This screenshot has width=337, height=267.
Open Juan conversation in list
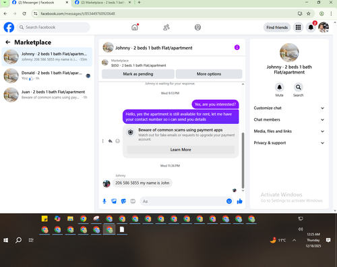[x=47, y=94]
